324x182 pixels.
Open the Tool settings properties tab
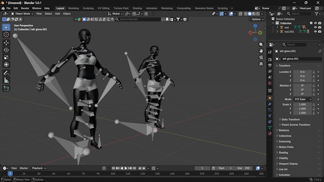270,52
